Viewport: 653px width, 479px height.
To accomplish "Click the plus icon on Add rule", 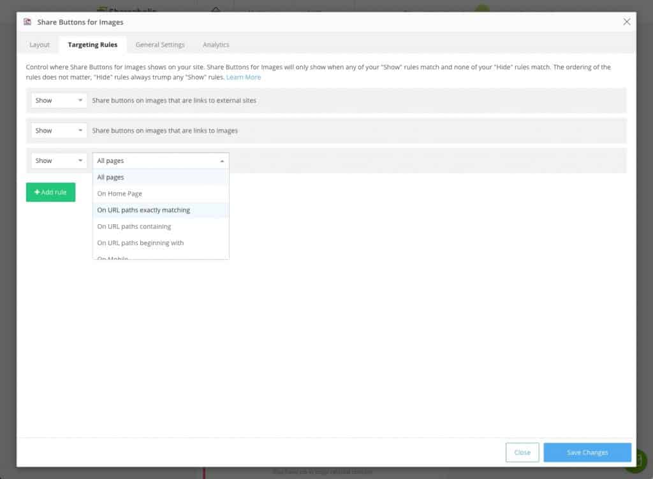I will (36, 192).
